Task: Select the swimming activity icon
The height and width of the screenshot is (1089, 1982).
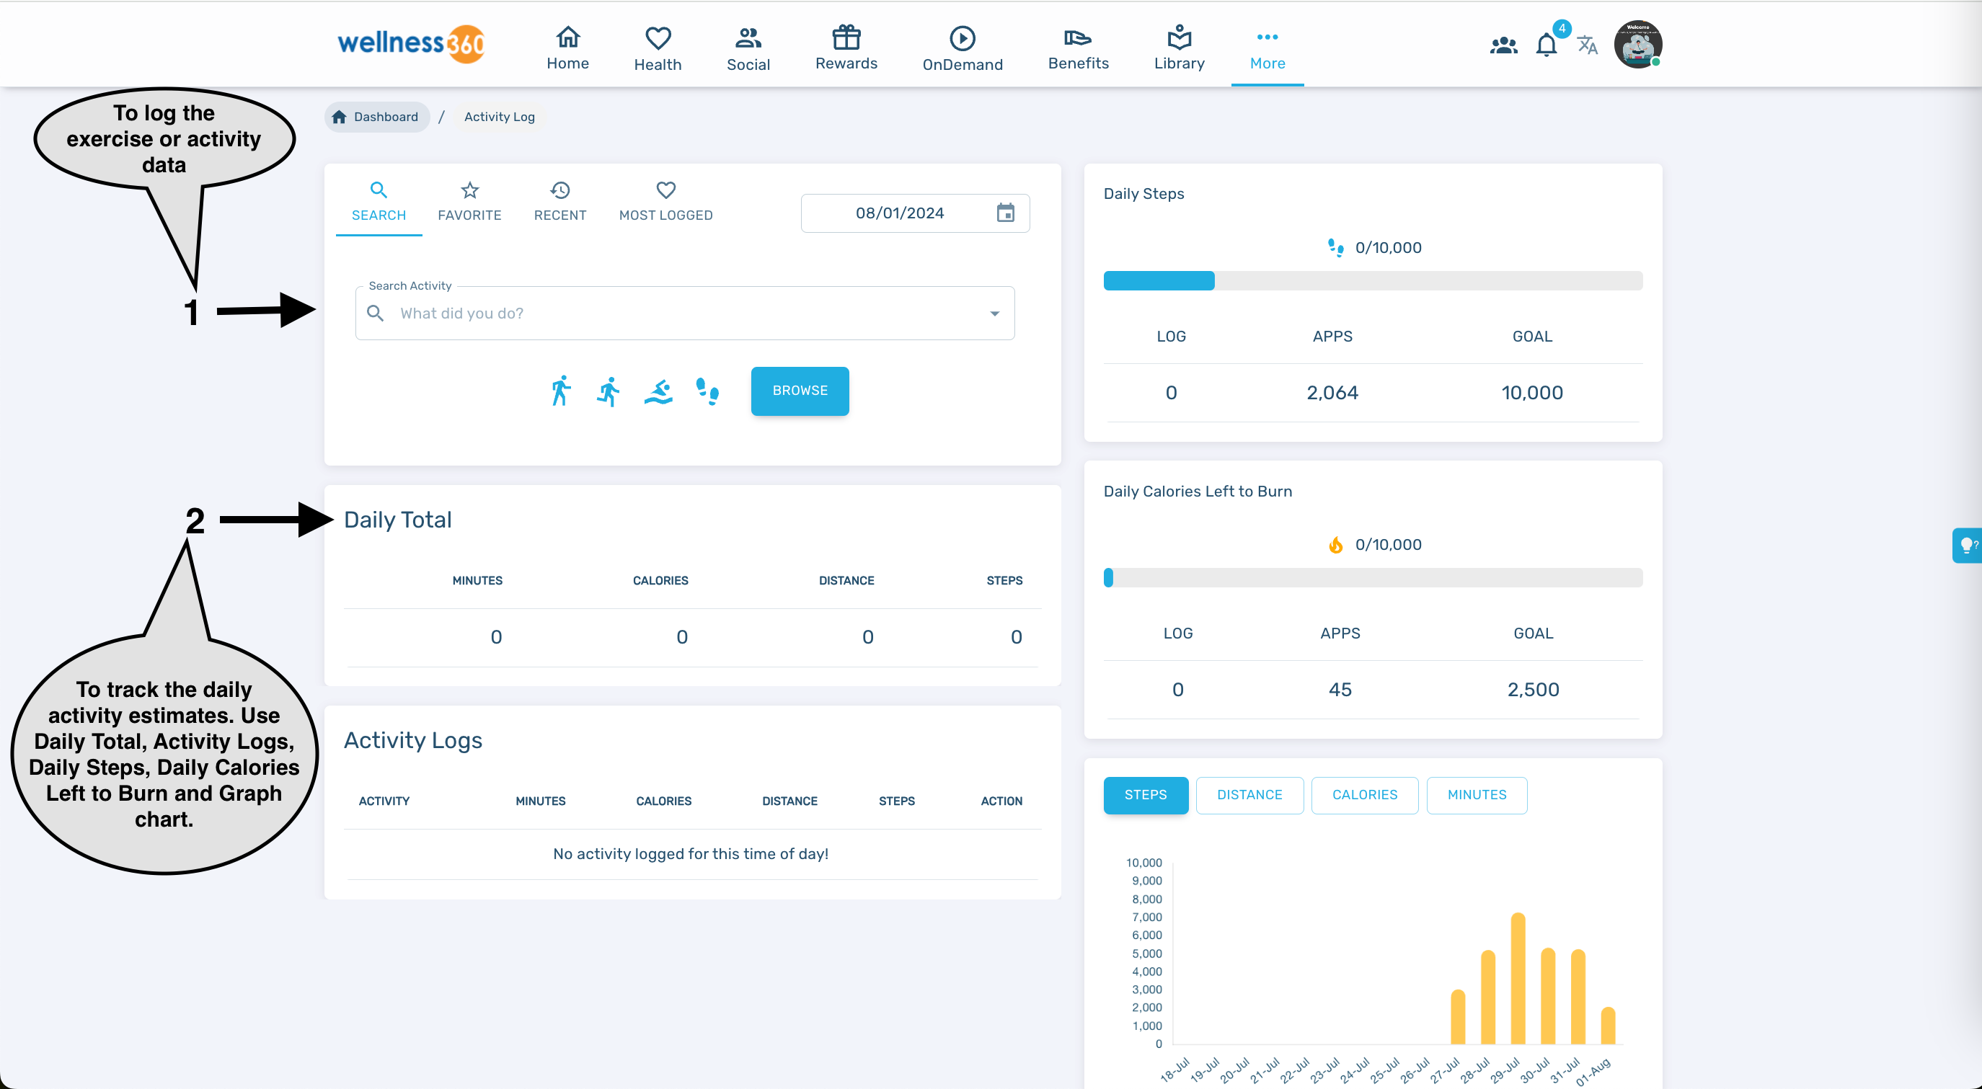Action: pyautogui.click(x=658, y=391)
